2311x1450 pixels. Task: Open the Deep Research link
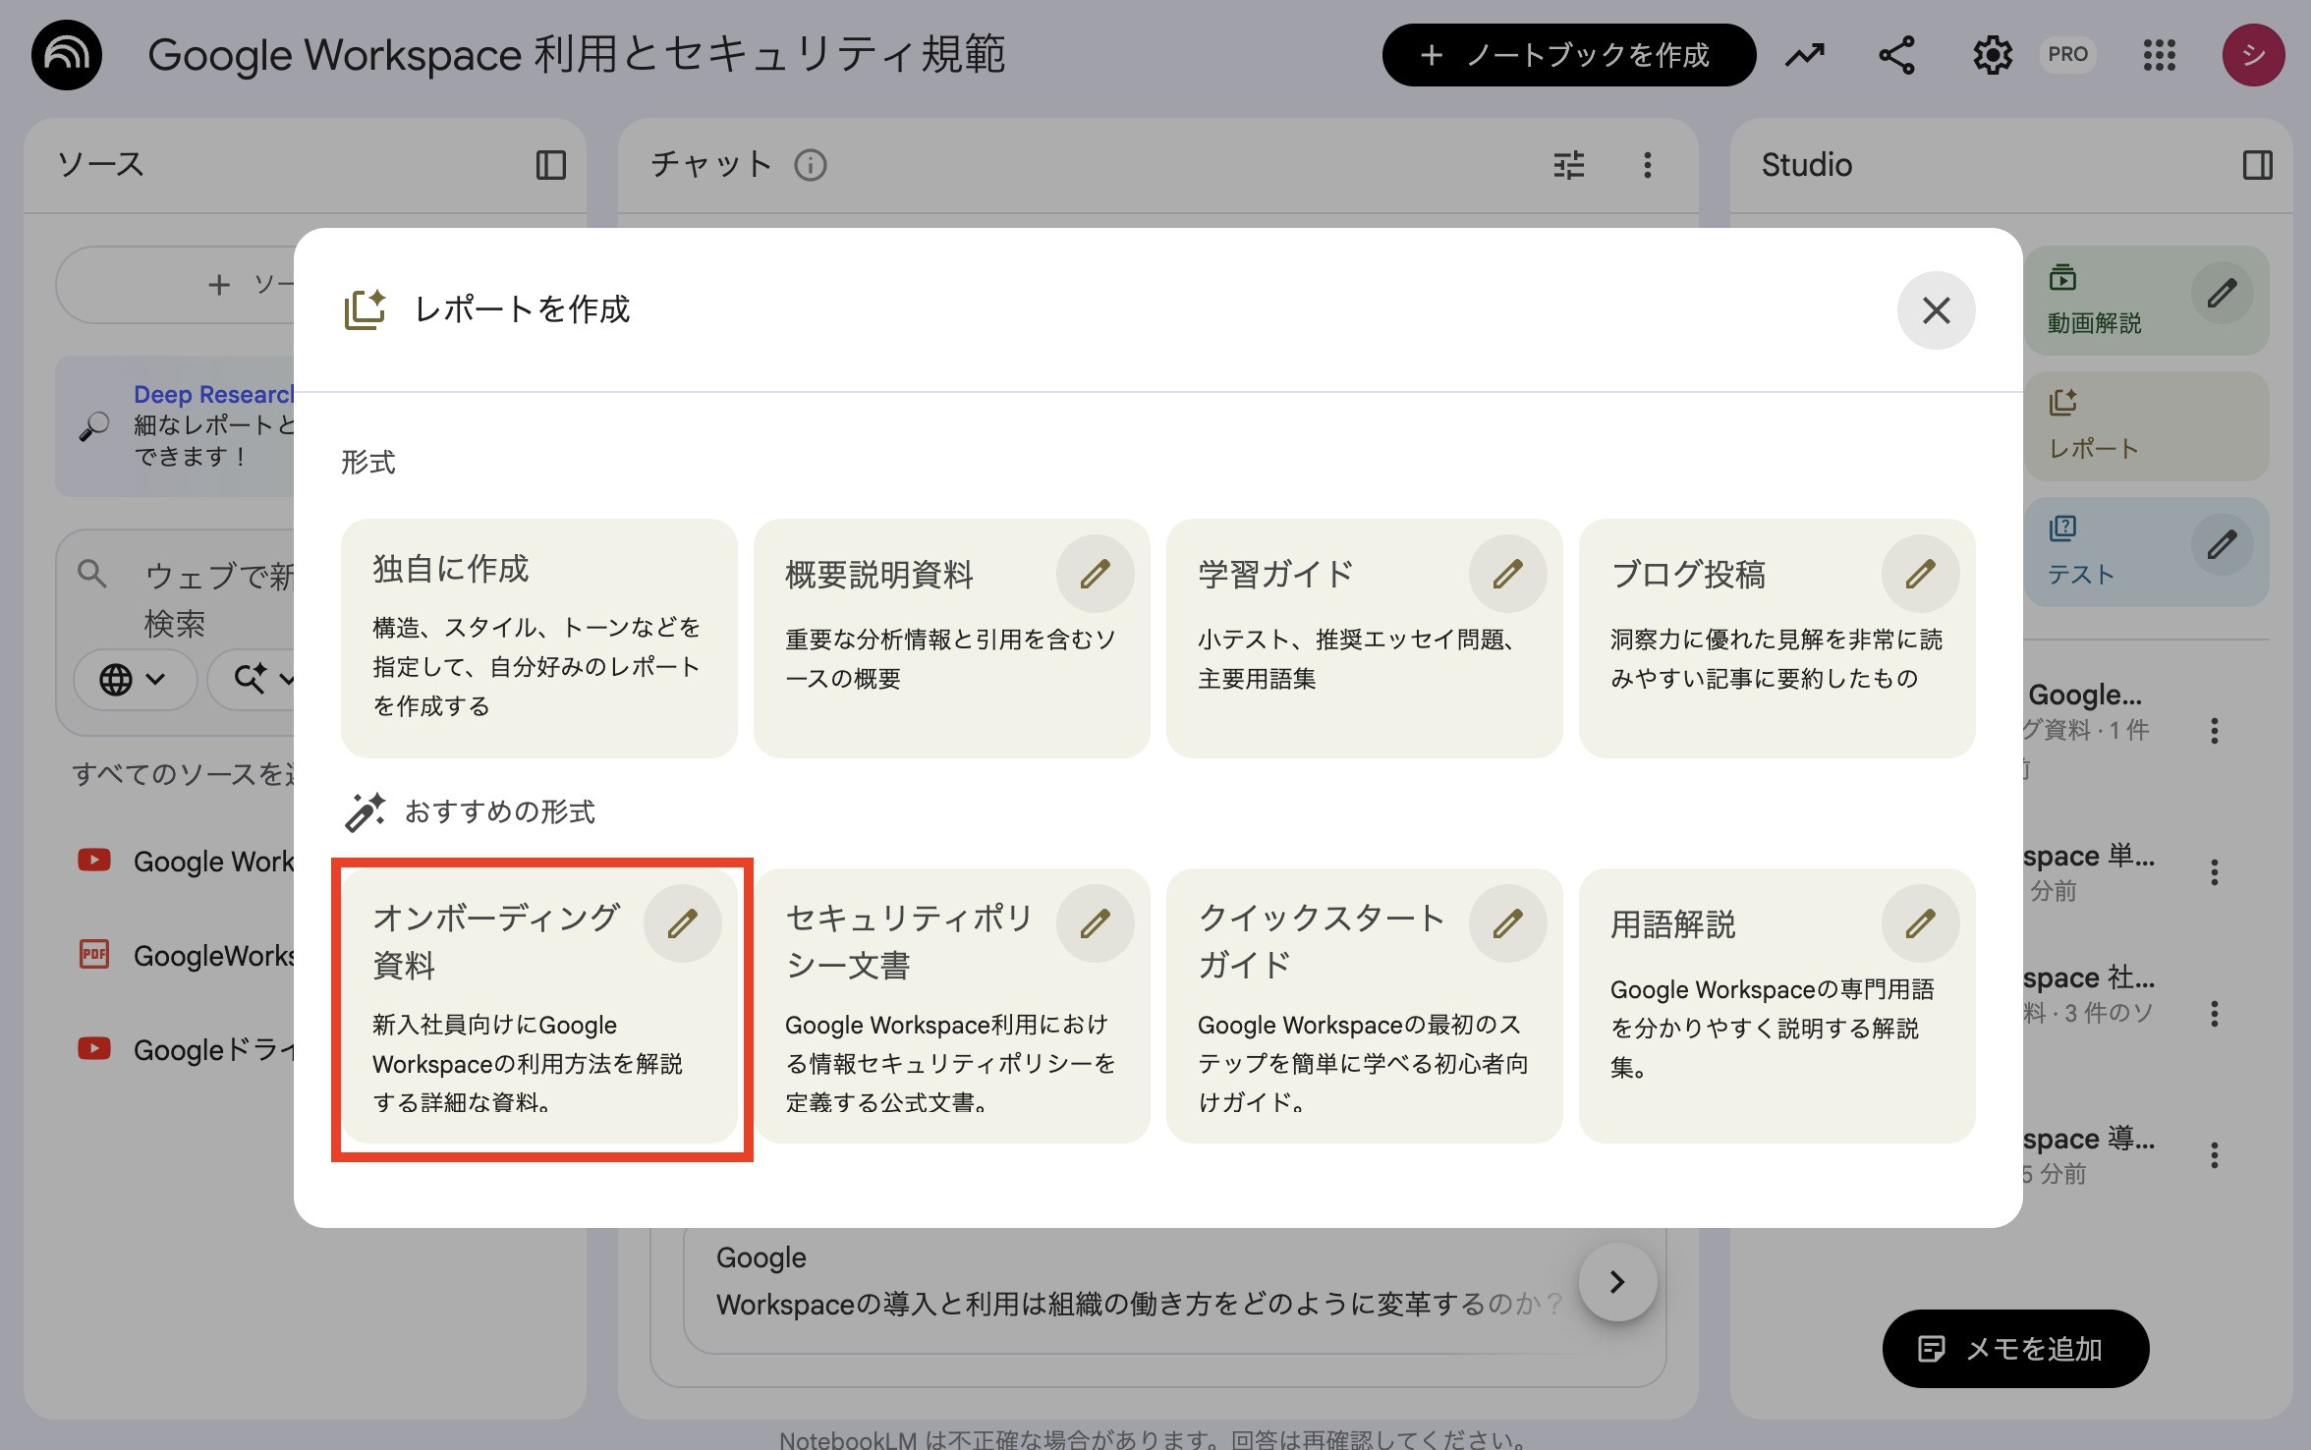coord(214,394)
